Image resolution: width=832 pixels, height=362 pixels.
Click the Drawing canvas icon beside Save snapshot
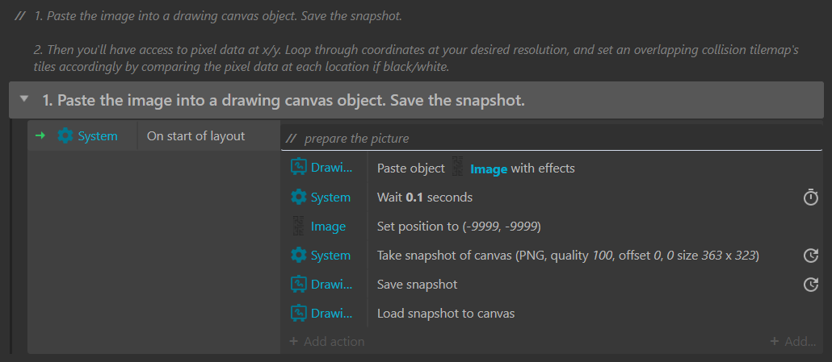(x=299, y=285)
